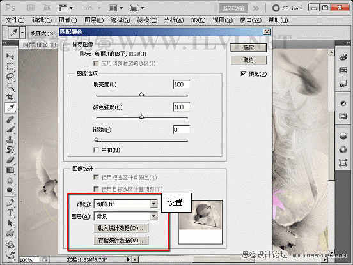Select the Type tool

10,213
